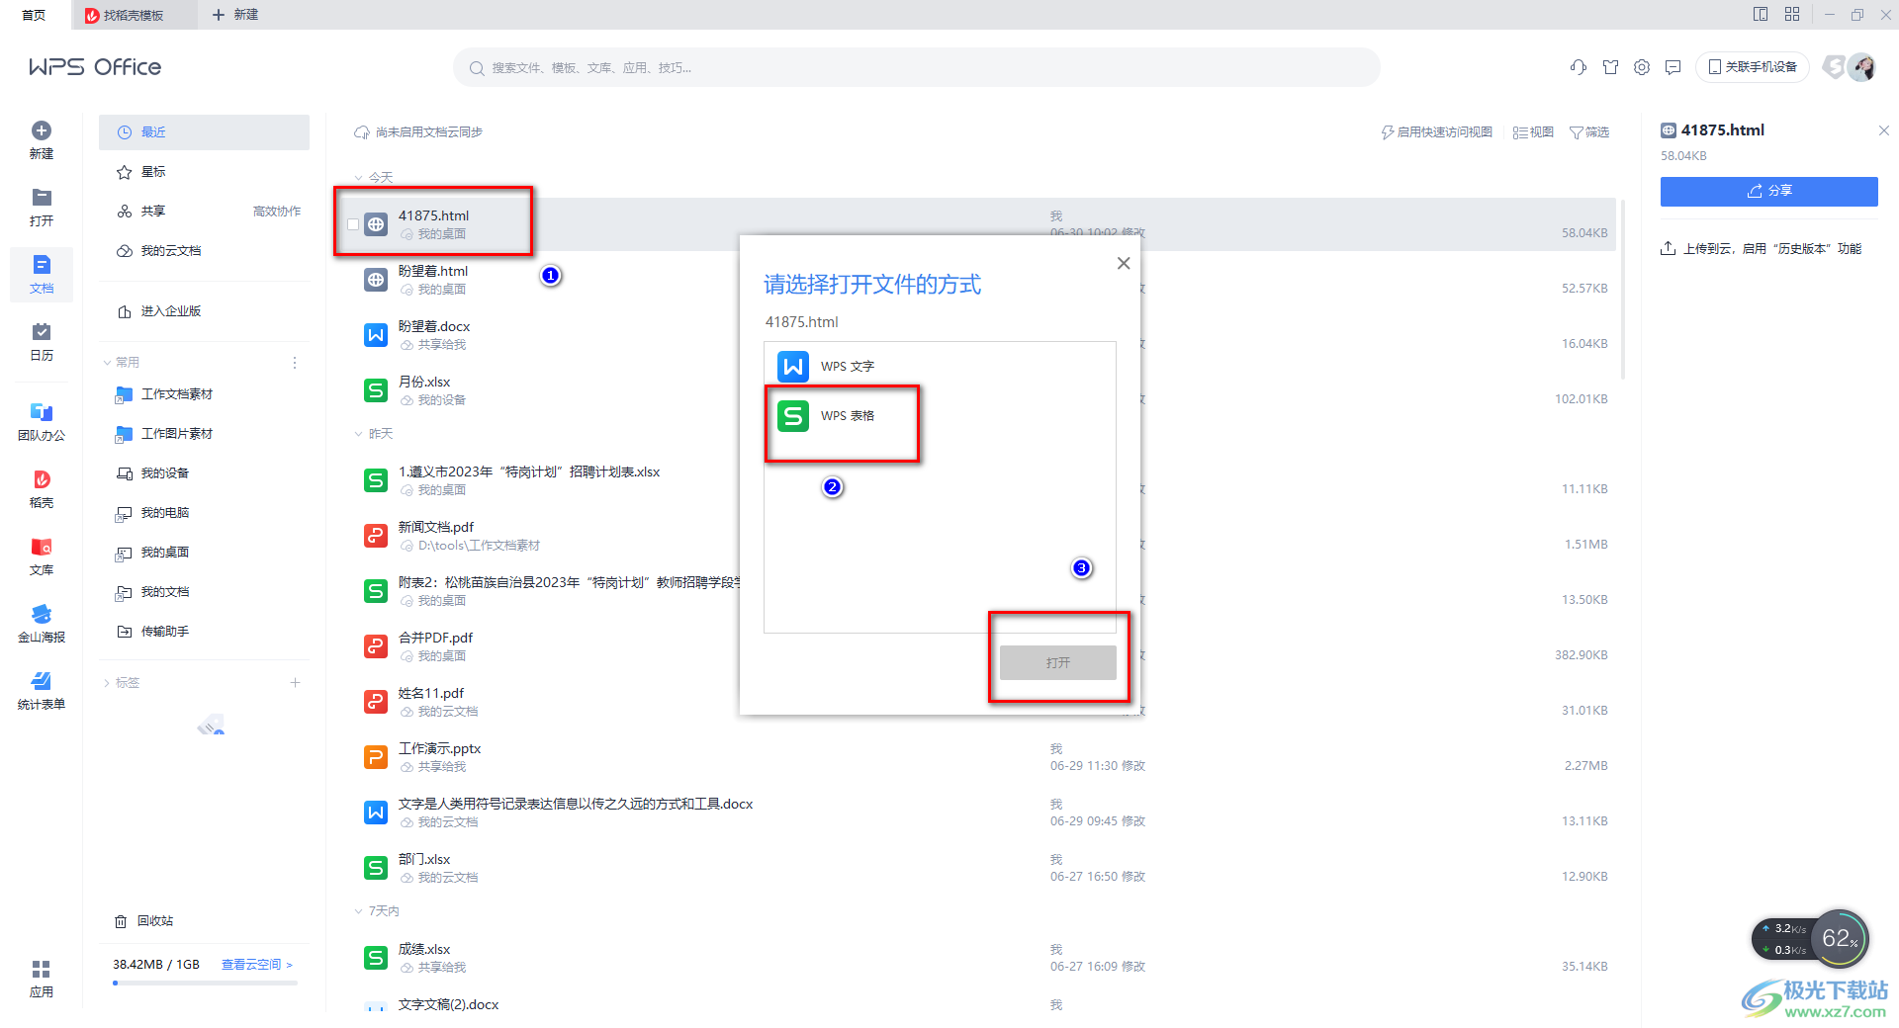Open the message feedback icon in header
The height and width of the screenshot is (1028, 1899).
pos(1673,67)
